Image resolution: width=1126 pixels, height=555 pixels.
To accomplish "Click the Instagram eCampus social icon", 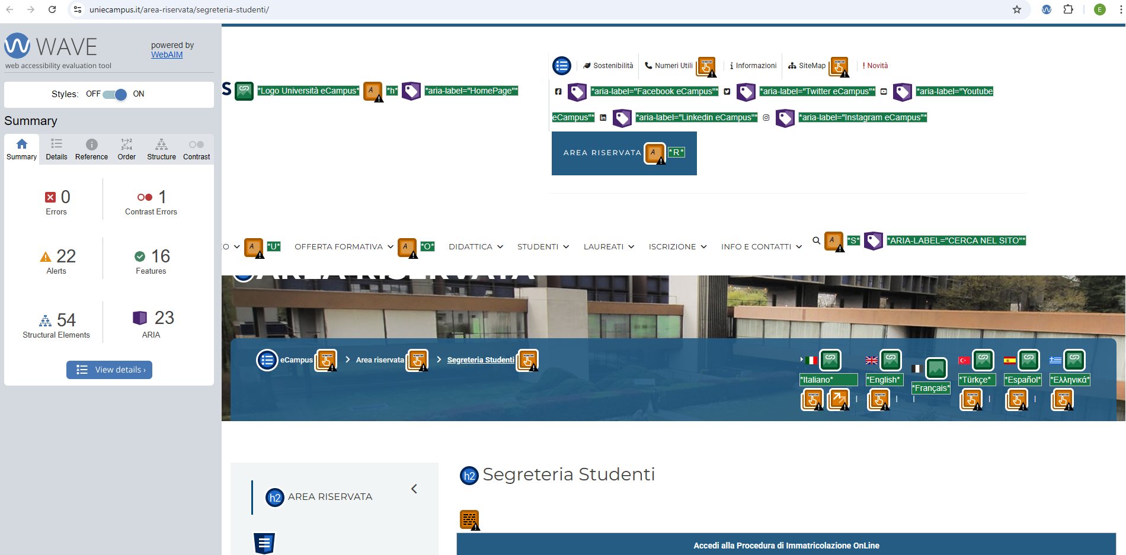I will pyautogui.click(x=766, y=118).
